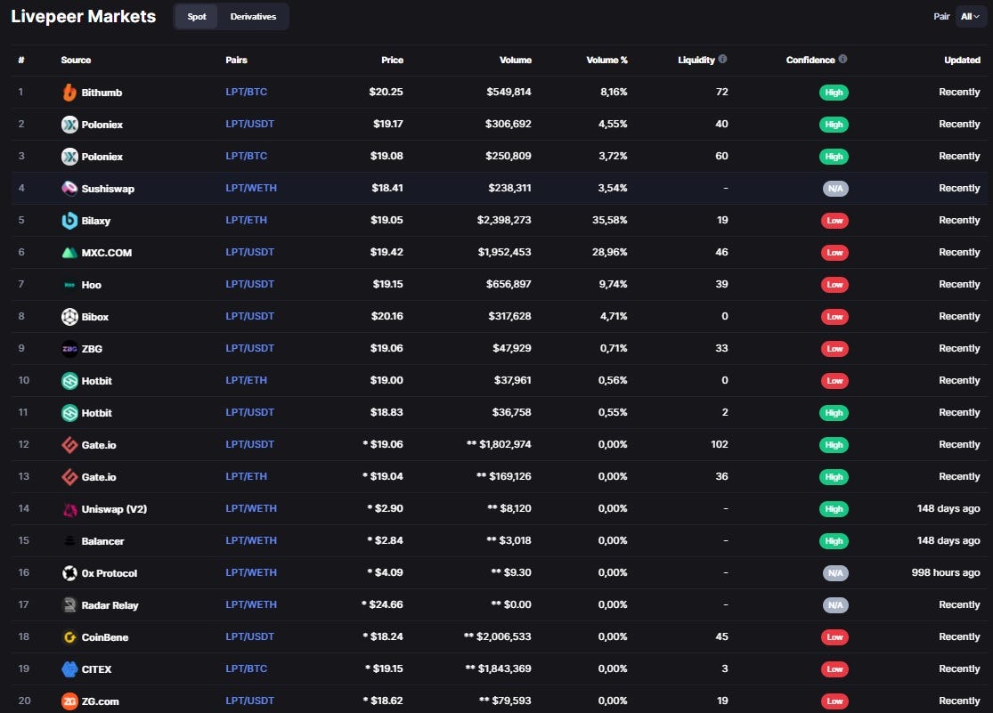Click the Gate.io logo in row 12

point(69,445)
